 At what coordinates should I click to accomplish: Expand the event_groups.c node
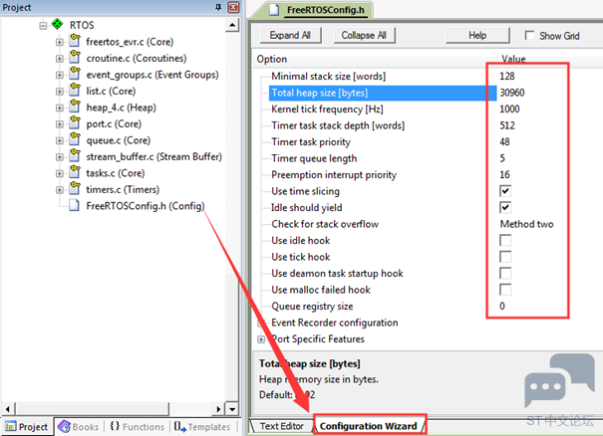tap(60, 75)
